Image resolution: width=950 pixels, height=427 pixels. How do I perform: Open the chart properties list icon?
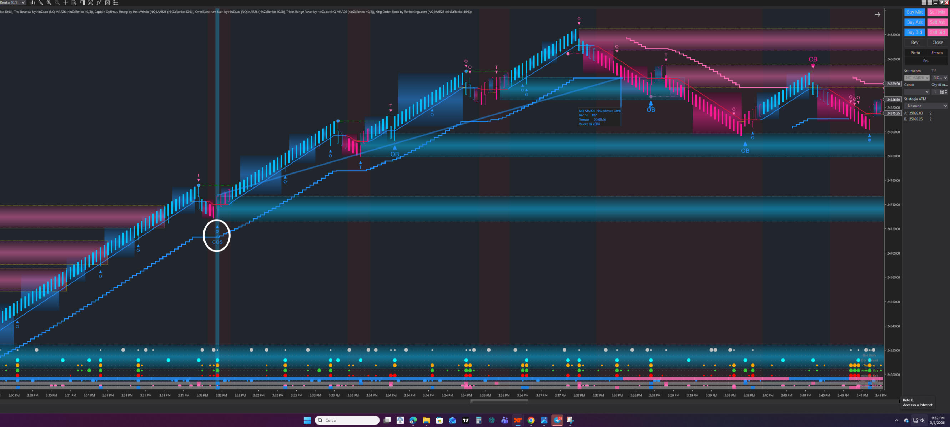tap(115, 2)
